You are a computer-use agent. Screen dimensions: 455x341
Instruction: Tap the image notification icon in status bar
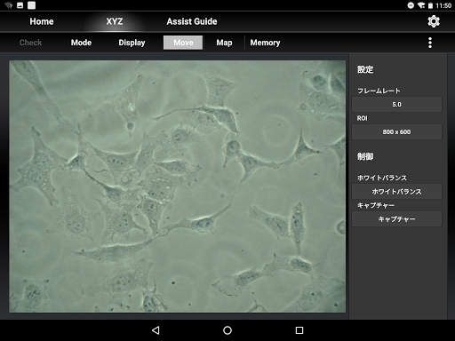[20, 5]
